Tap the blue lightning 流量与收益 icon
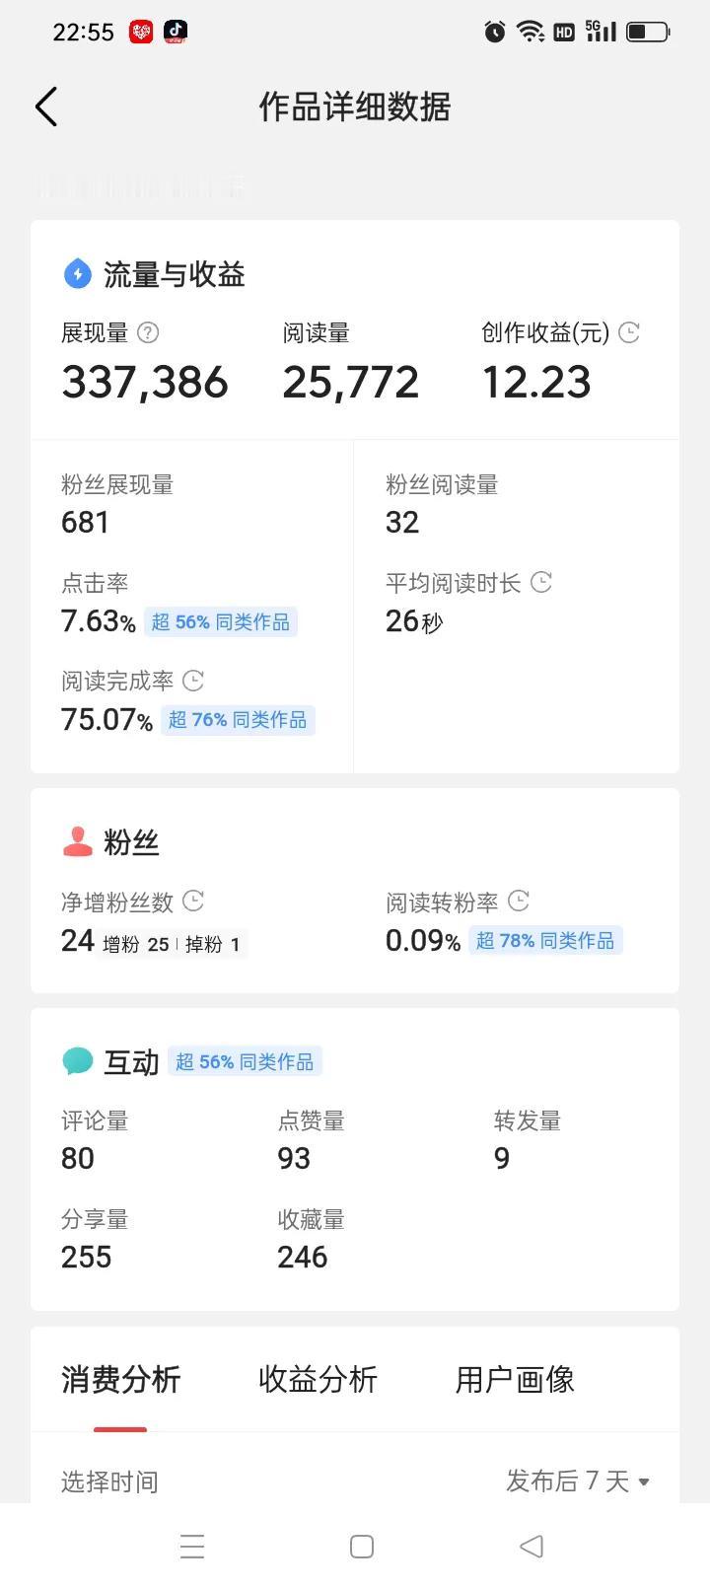This screenshot has height=1590, width=710. click(x=77, y=273)
